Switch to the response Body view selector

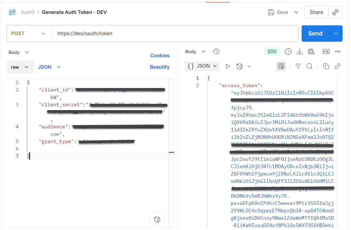(195, 51)
